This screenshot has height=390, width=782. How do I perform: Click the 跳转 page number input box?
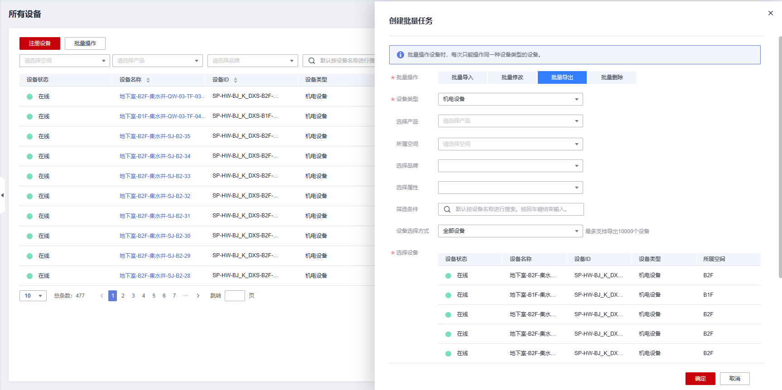(235, 296)
